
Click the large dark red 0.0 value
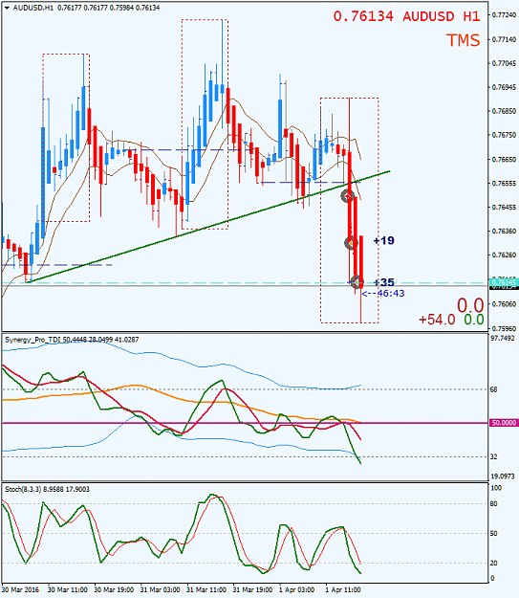tap(470, 305)
